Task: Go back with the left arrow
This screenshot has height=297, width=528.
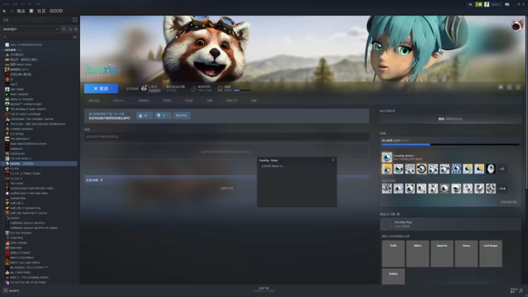Action: tap(5, 11)
